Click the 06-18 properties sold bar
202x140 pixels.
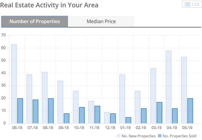click(20, 111)
